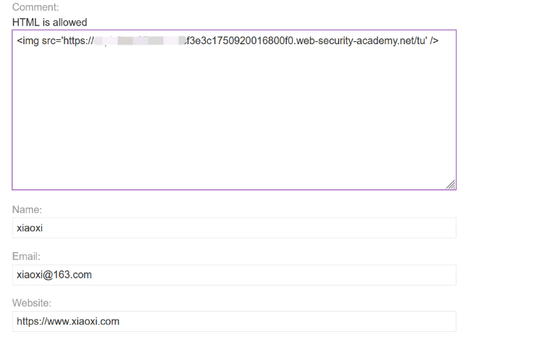
Task: Place cursor after the closing "/>" in comment
Action: [439, 40]
